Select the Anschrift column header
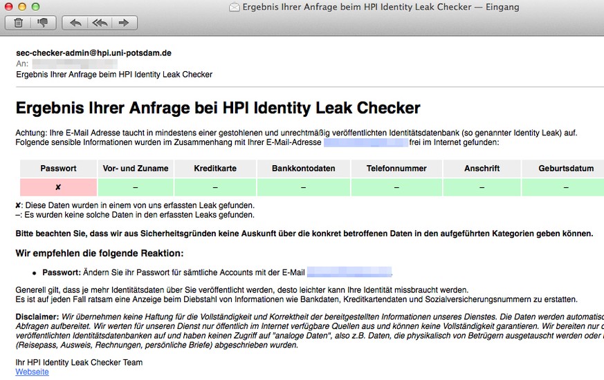 [x=482, y=169]
